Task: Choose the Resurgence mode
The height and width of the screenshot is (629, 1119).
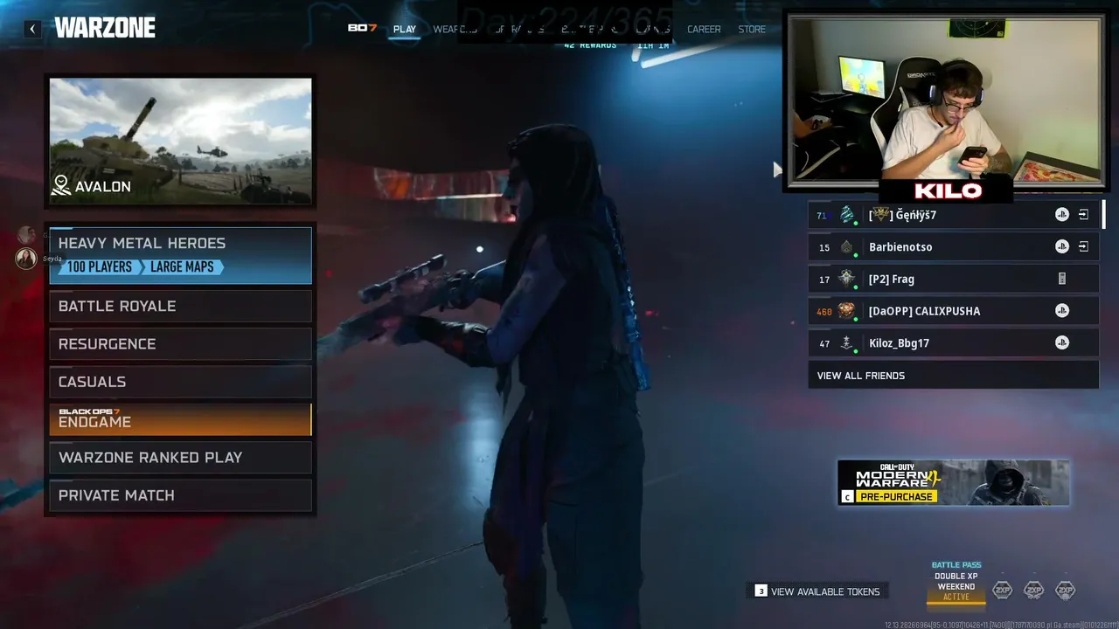Action: (x=180, y=344)
